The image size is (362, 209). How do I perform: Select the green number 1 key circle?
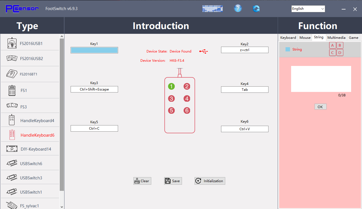(171, 86)
